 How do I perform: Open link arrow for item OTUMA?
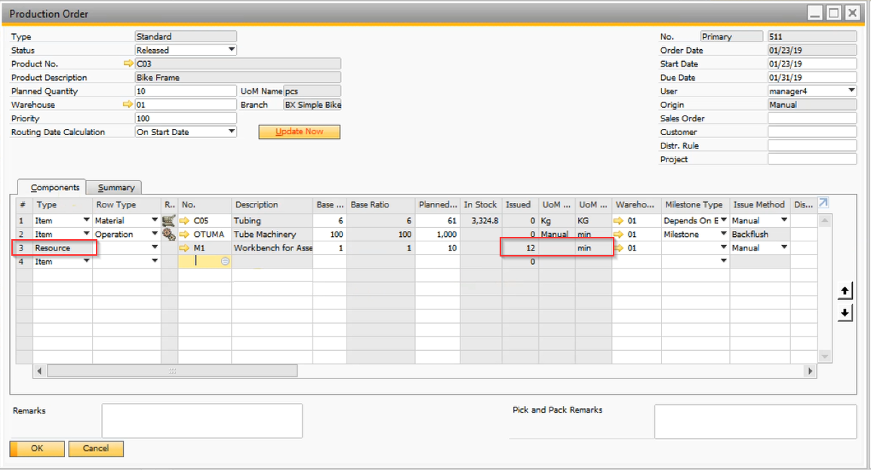185,235
